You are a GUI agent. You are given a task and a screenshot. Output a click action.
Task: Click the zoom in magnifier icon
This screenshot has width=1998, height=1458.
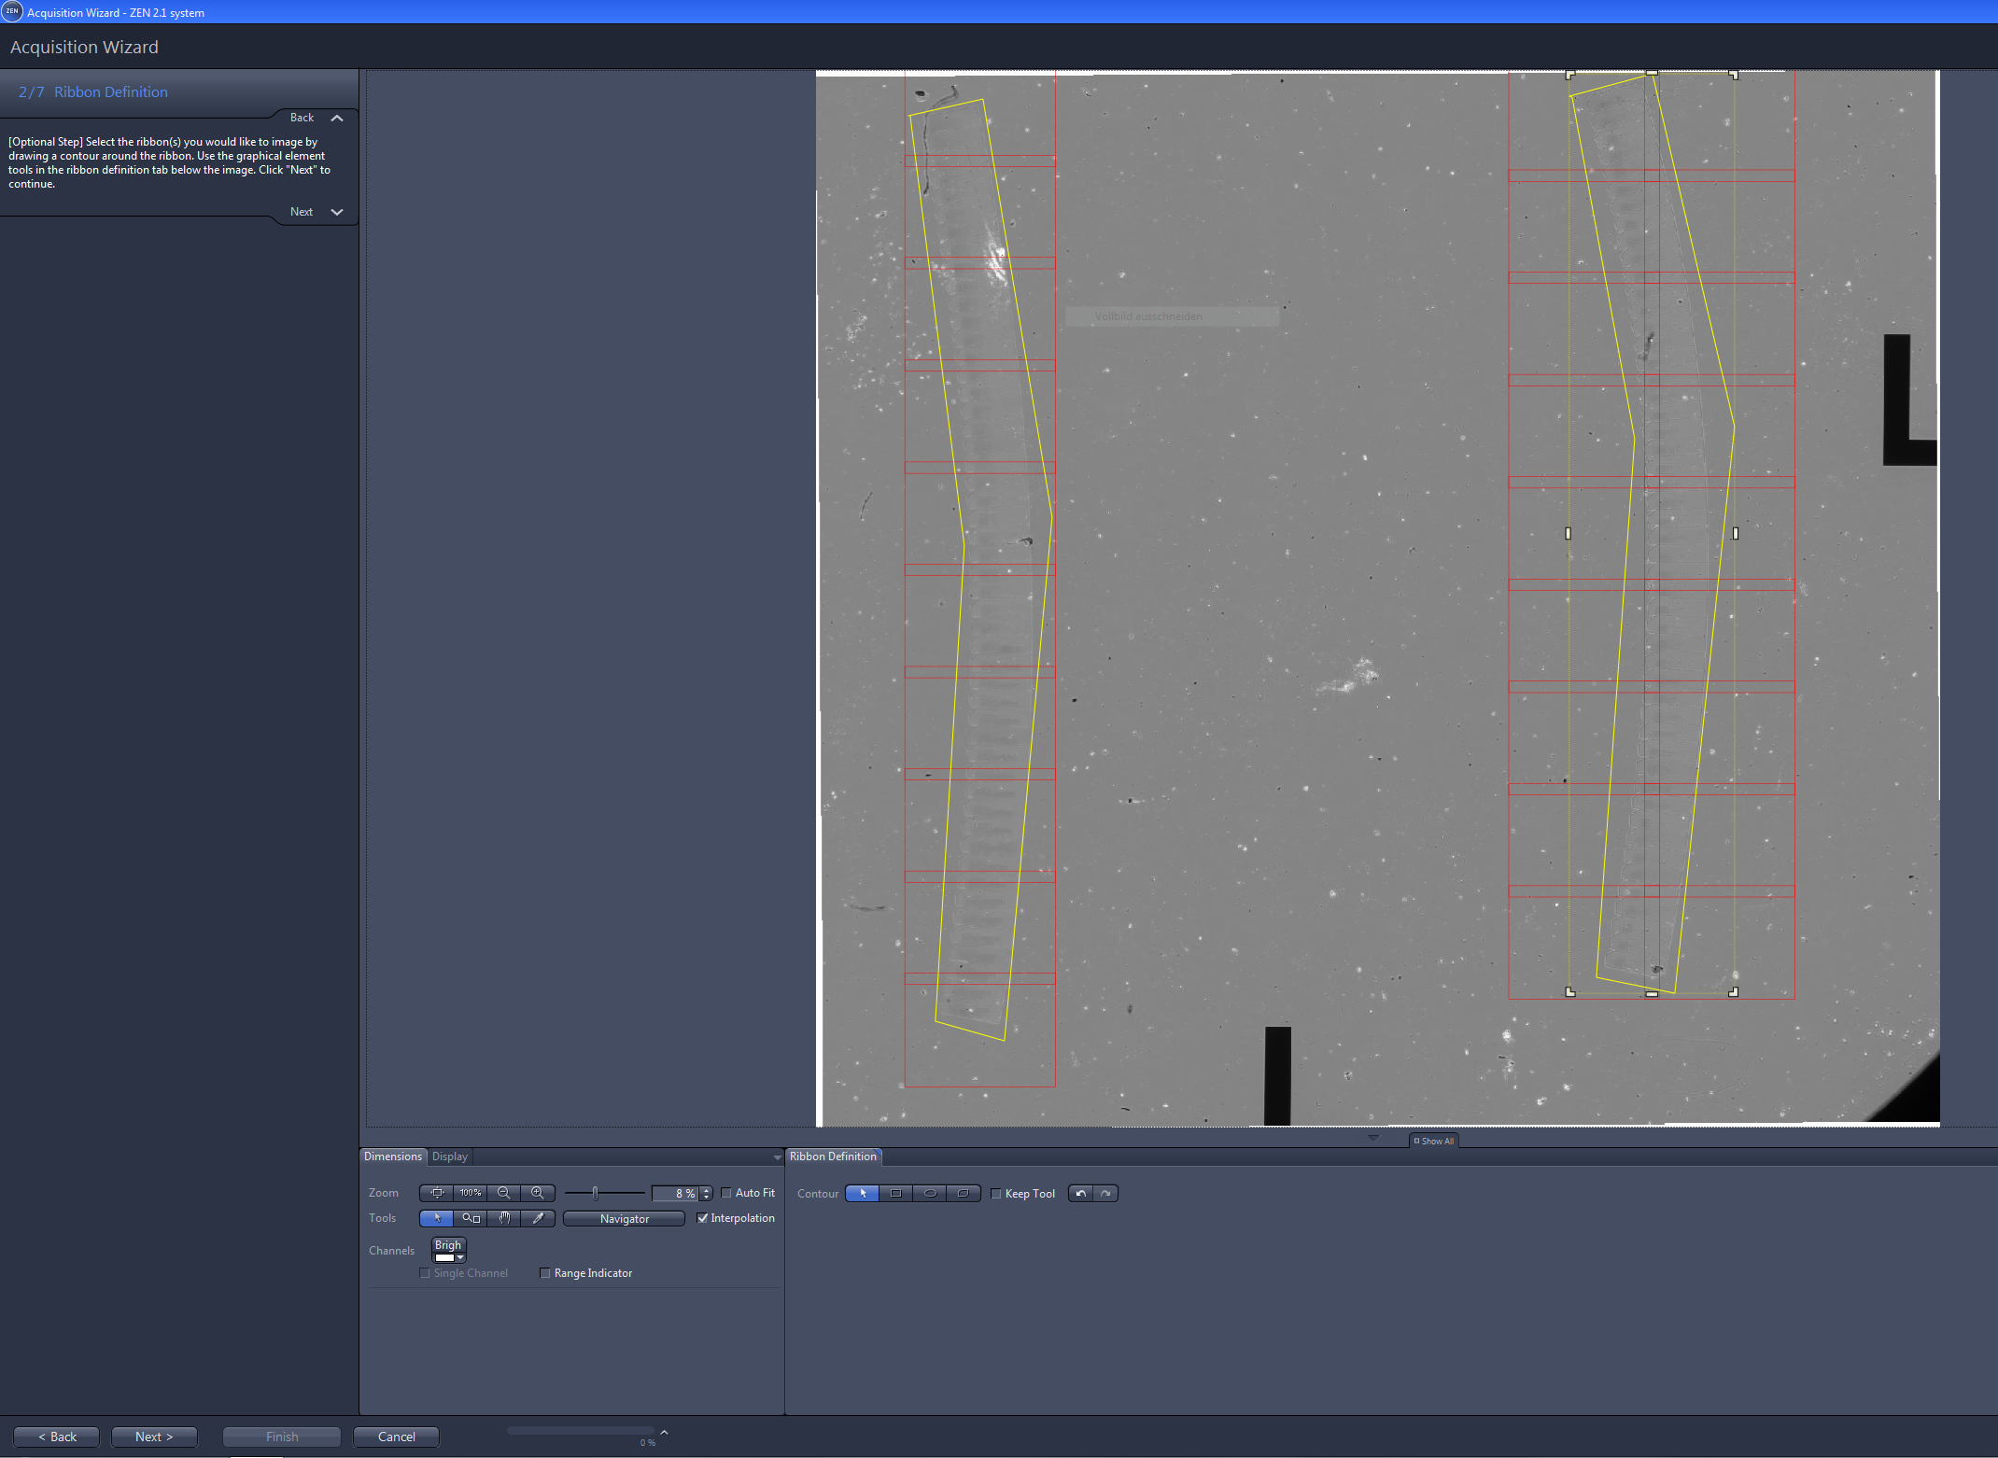click(538, 1192)
